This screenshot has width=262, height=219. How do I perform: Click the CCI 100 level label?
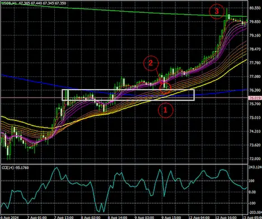(251, 181)
